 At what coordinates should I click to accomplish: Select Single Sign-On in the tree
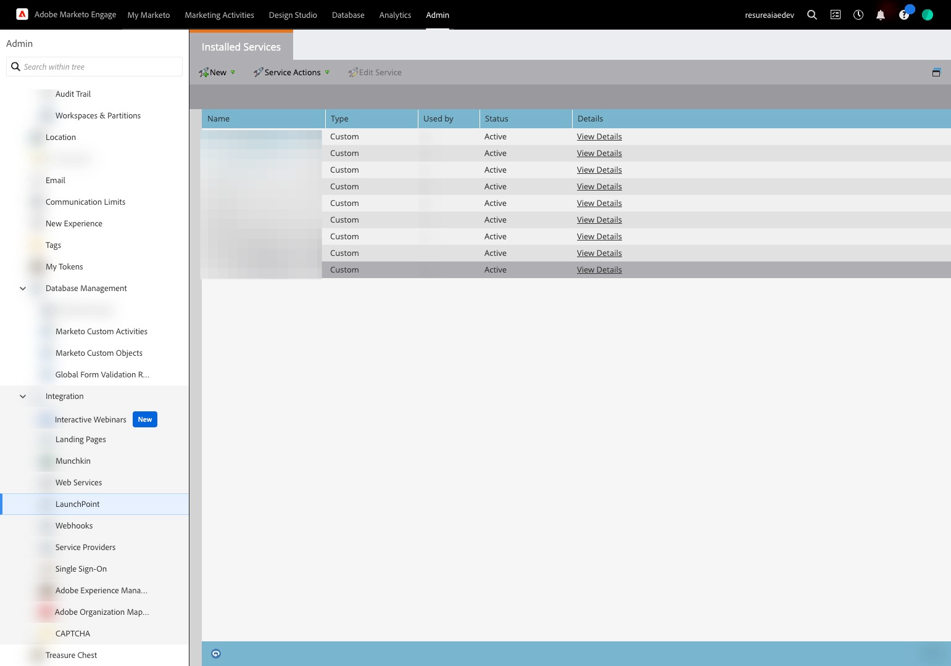tap(81, 569)
